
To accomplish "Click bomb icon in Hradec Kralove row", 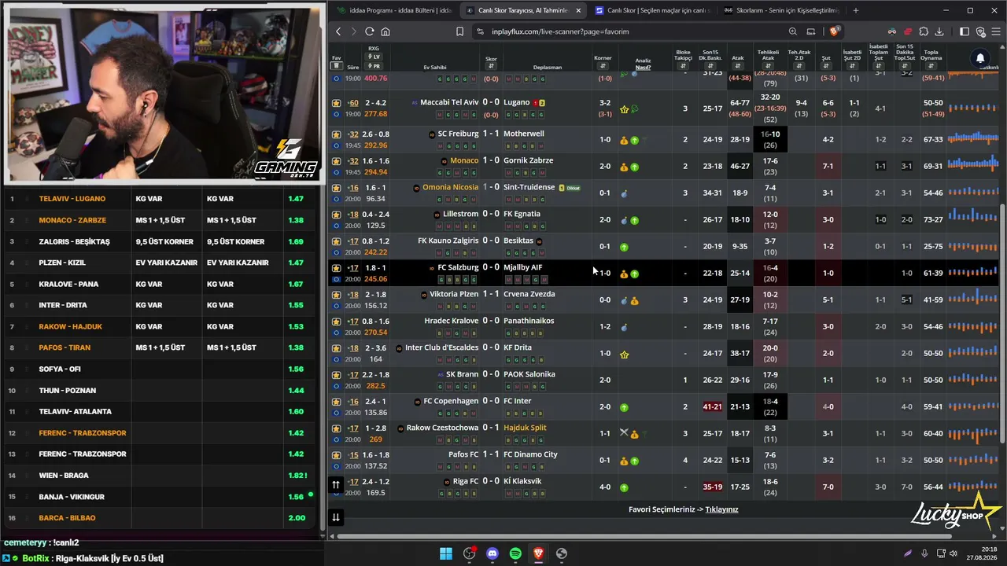I will point(624,327).
